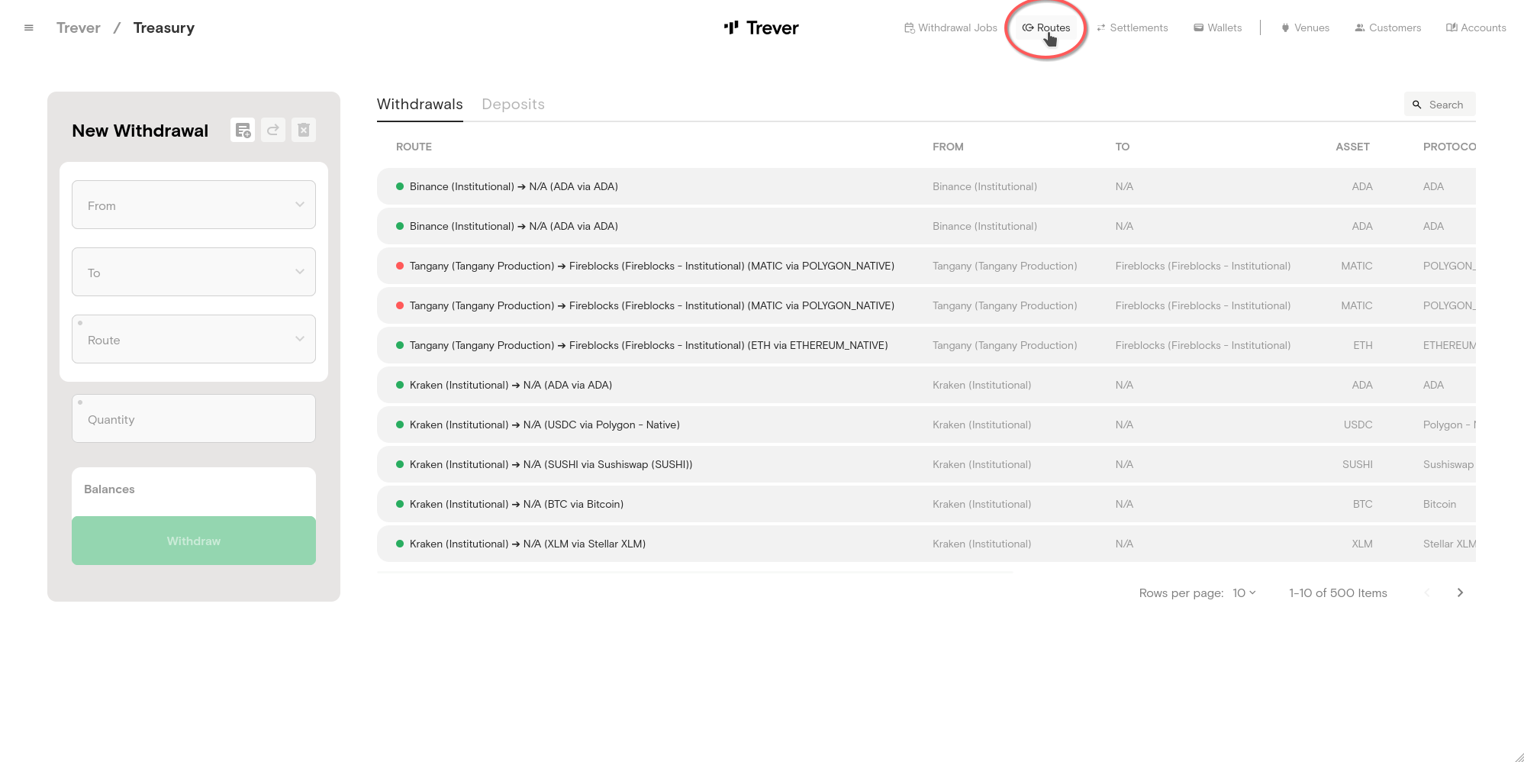1524x762 pixels.
Task: Click the trash delete icon
Action: pyautogui.click(x=304, y=130)
